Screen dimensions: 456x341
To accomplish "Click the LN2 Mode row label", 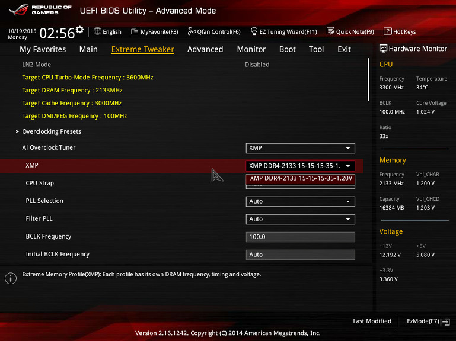I will (37, 65).
